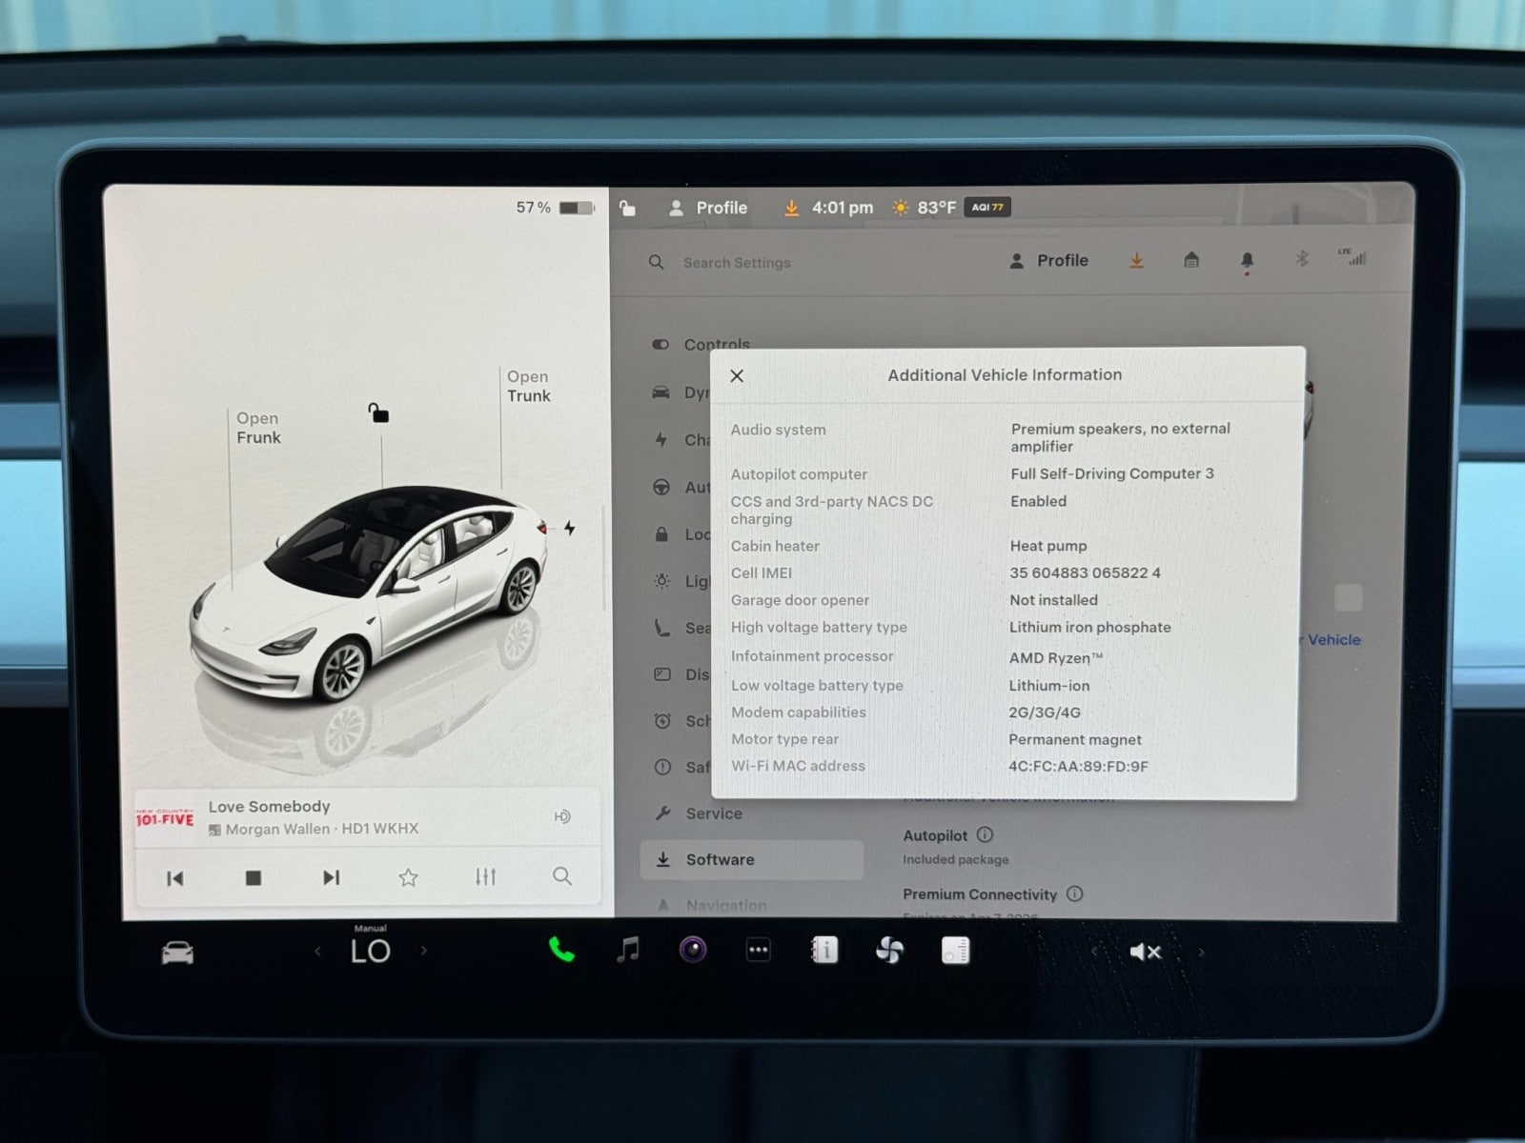1525x1143 pixels.
Task: Open the audio equalizer sliders icon
Action: pos(485,876)
